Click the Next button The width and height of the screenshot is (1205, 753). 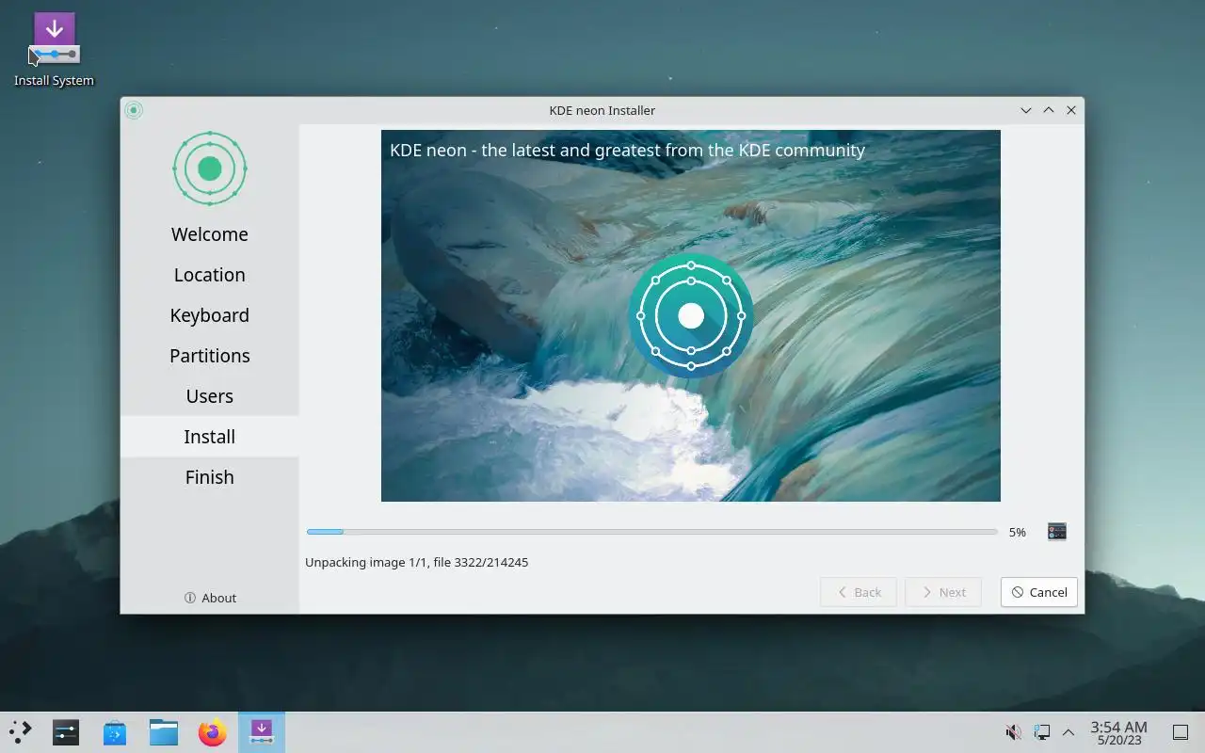(x=943, y=592)
